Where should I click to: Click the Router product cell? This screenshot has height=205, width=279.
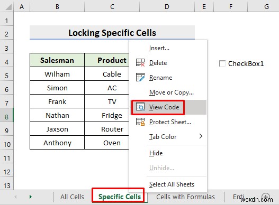click(107, 129)
